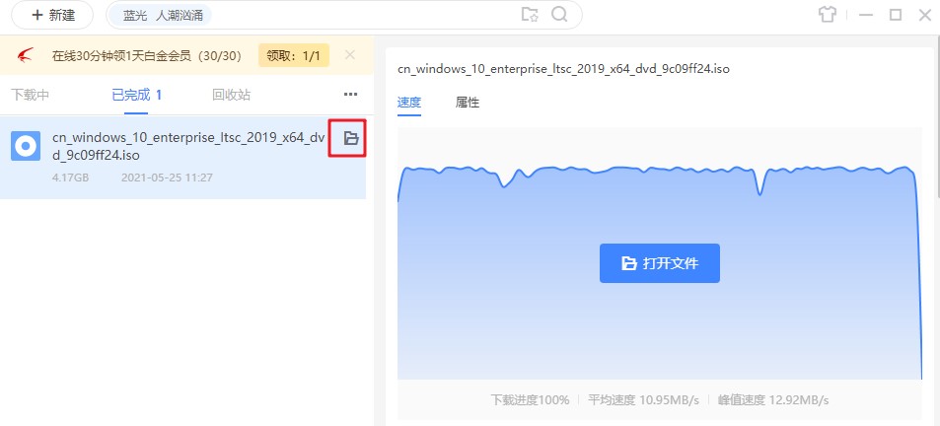Open the 回收站 recycle bin tab
Image resolution: width=940 pixels, height=426 pixels.
coord(231,95)
